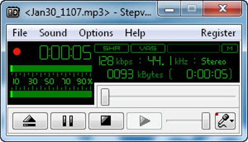Click the red recording indicator dot
Viewport: 248px width, 142px height.
17,51
